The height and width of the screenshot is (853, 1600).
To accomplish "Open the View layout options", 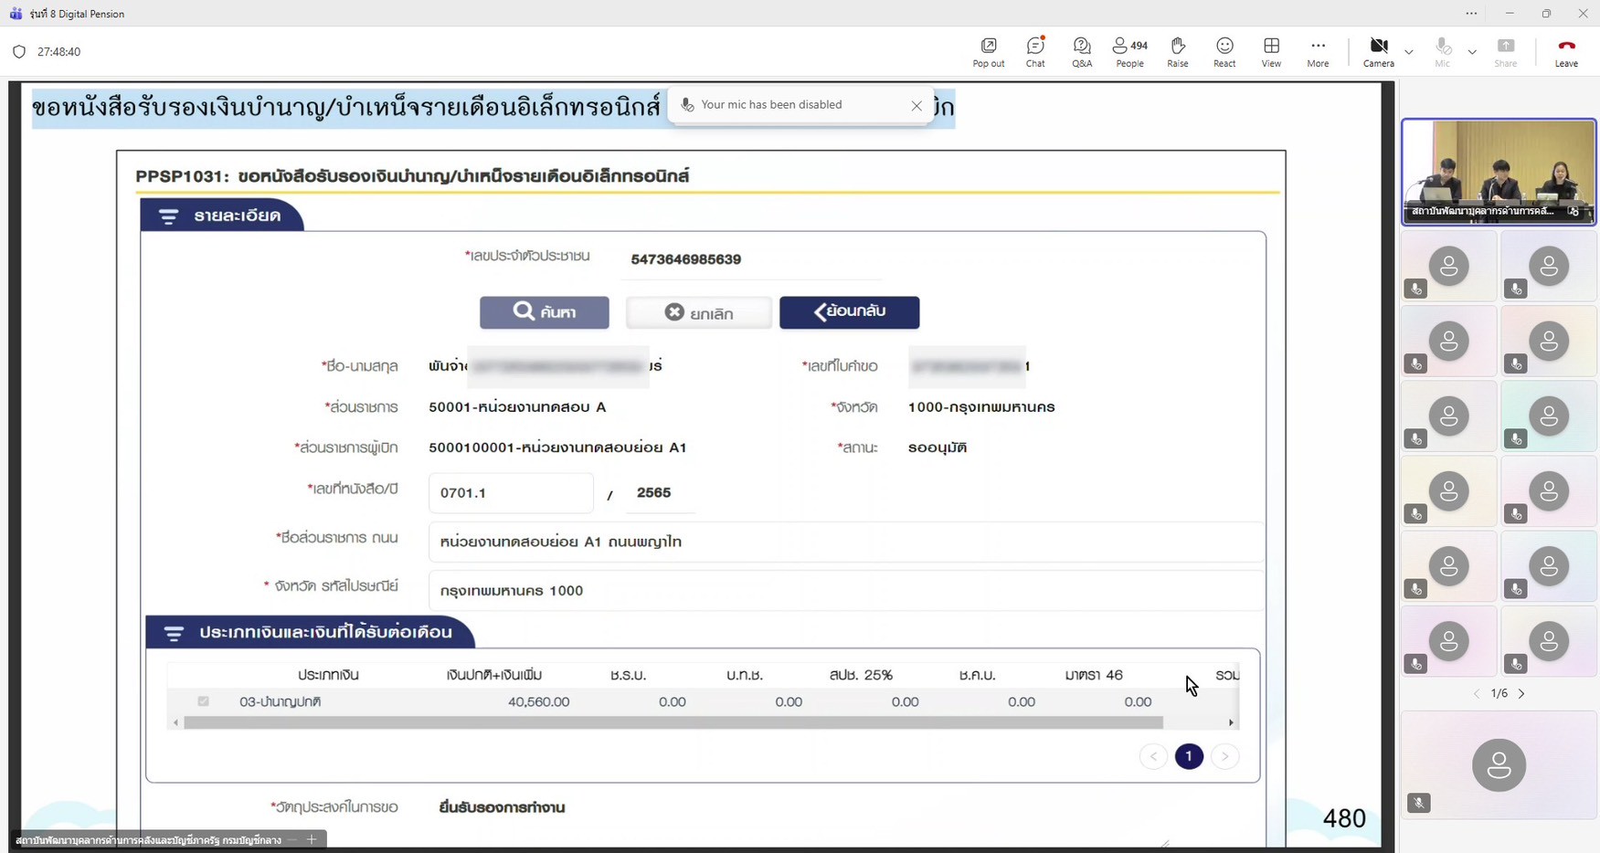I will pos(1271,52).
